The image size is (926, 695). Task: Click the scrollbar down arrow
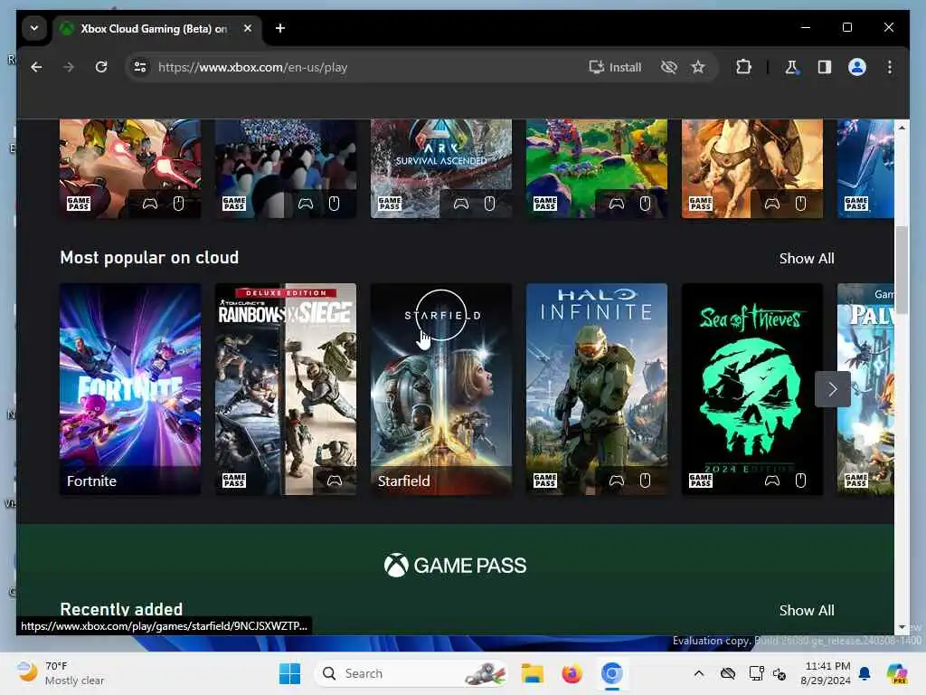[x=902, y=627]
